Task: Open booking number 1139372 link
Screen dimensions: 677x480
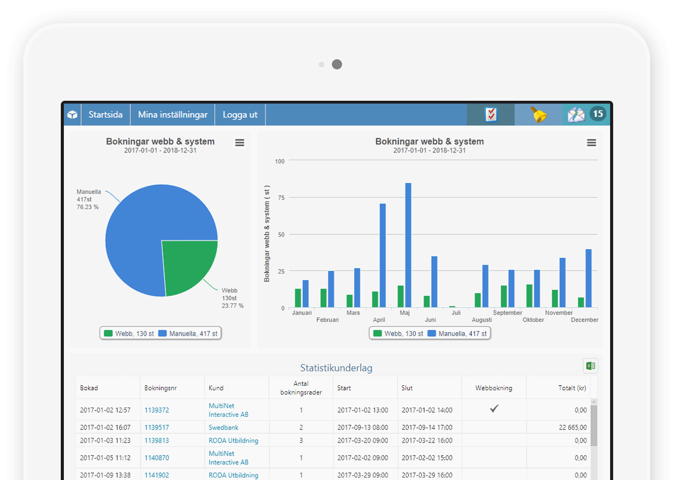Action: 157,410
